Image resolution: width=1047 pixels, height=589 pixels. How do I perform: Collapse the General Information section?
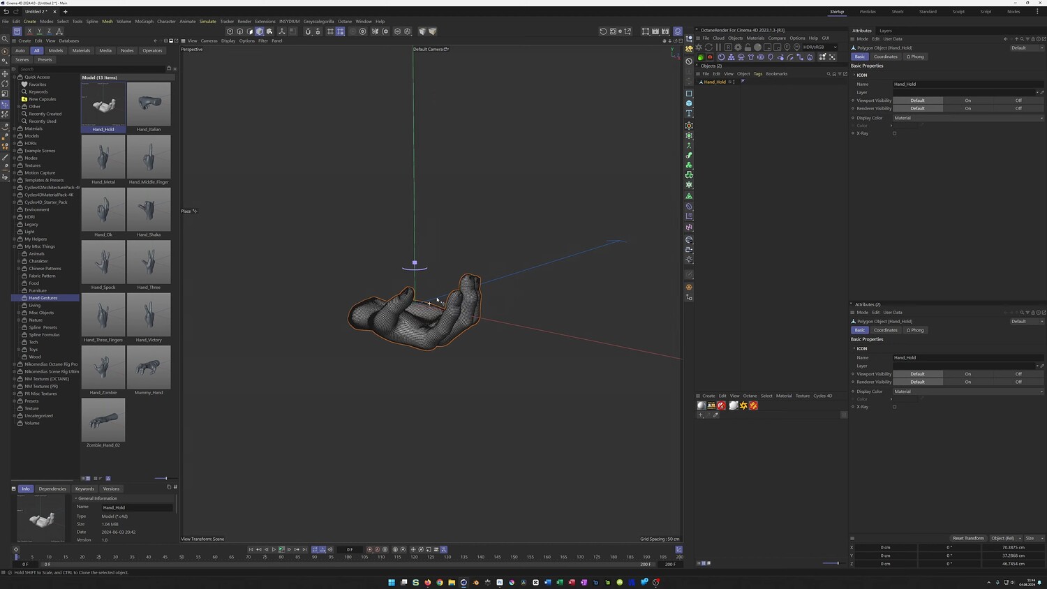coord(76,498)
